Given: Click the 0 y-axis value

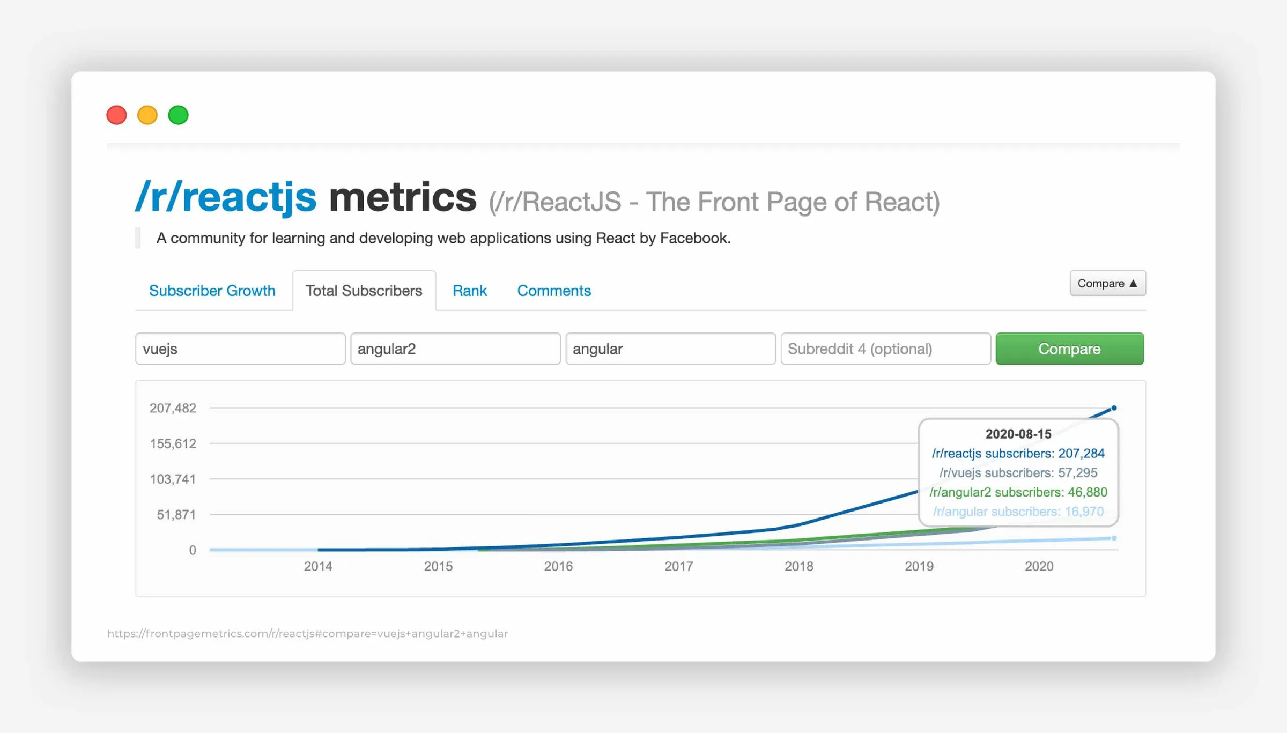Looking at the screenshot, I should [193, 550].
